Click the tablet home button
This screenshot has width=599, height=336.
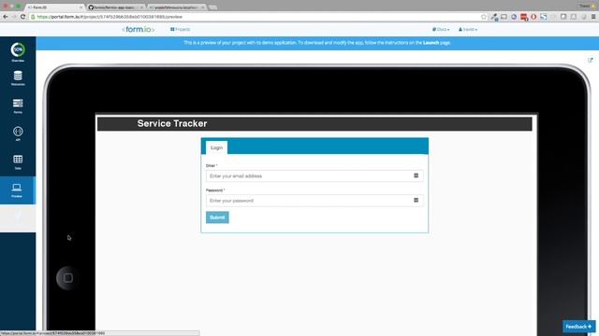click(x=68, y=278)
